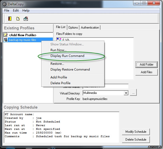Click the backupmymusicfiles profile key text

pyautogui.click(x=95, y=99)
